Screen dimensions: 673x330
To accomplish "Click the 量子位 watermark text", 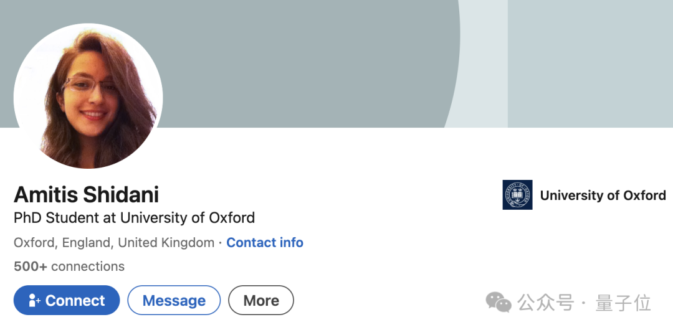I will click(x=623, y=303).
